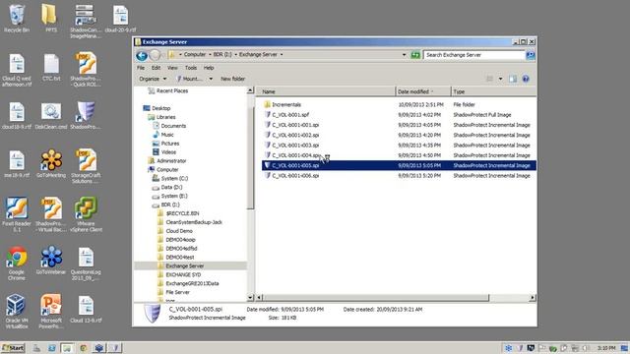630x354 pixels.
Task: Select file C_VOL-b001-i003.spi
Action: [291, 146]
